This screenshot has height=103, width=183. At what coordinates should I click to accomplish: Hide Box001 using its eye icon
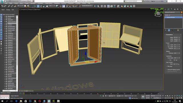pos(5,18)
